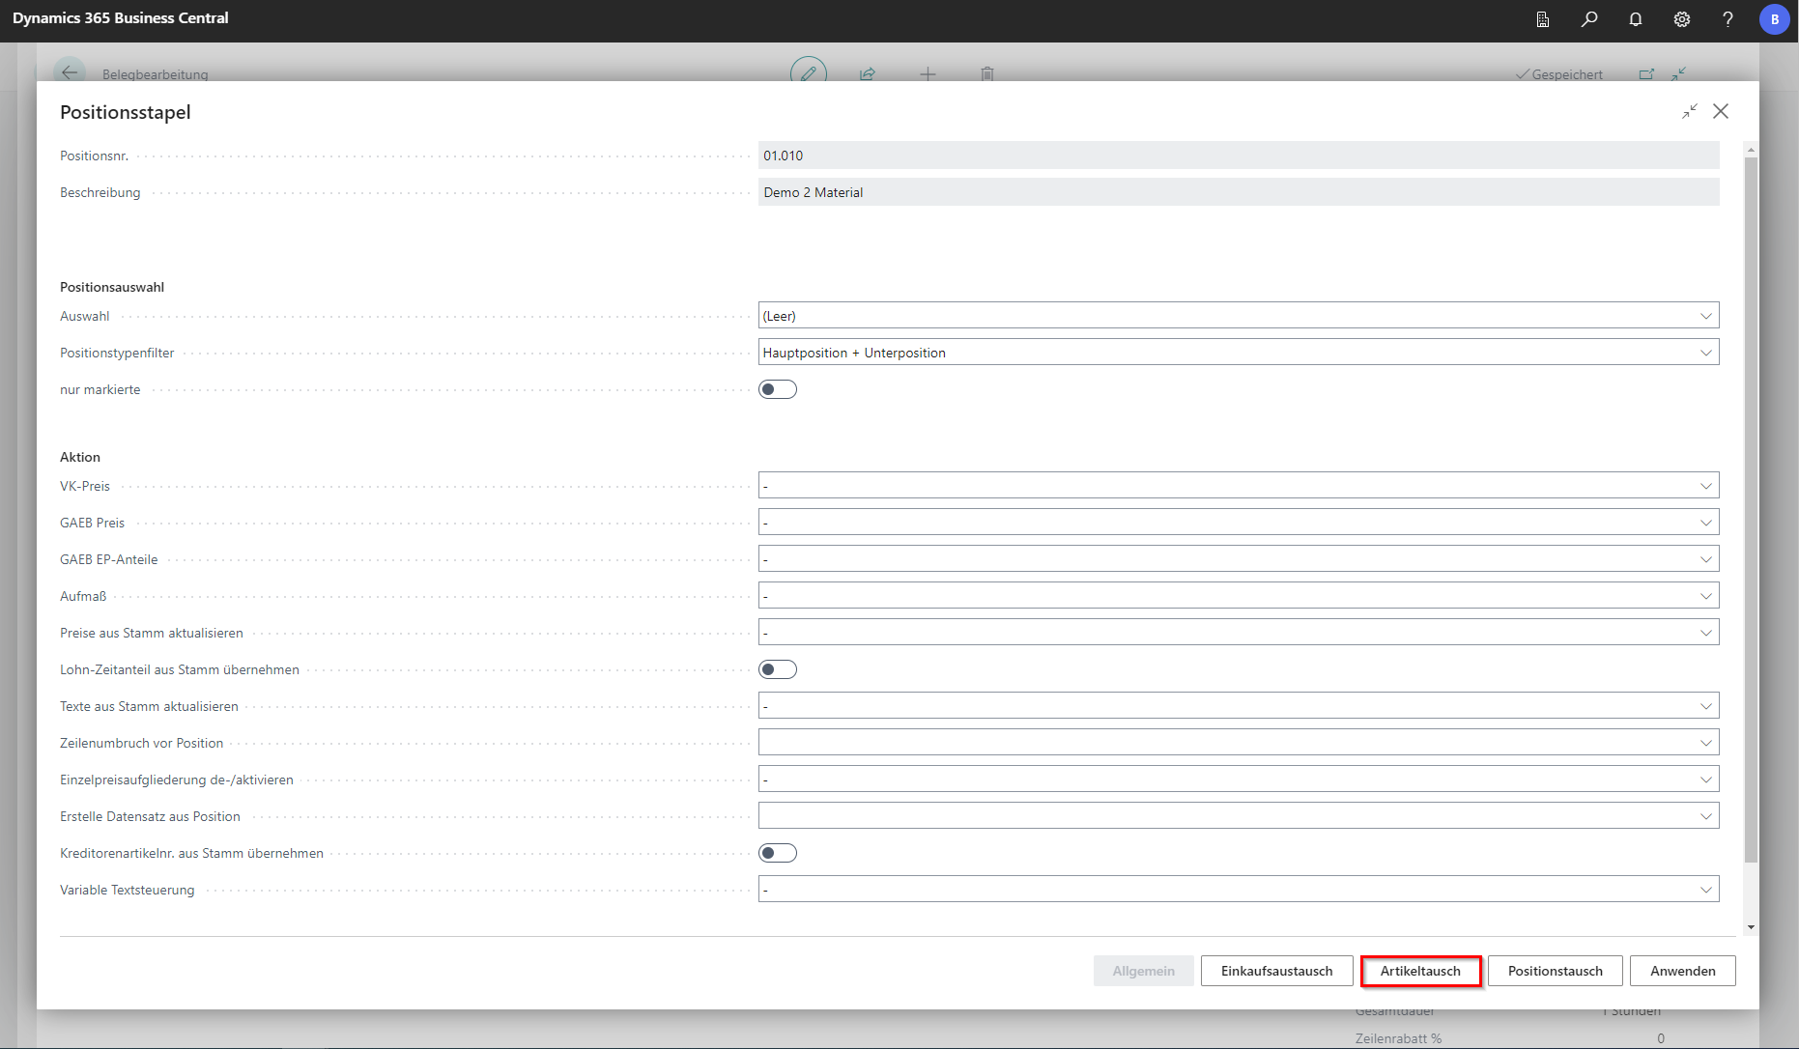Close the Positionsstapel dialog
The width and height of the screenshot is (1799, 1049).
coord(1721,112)
